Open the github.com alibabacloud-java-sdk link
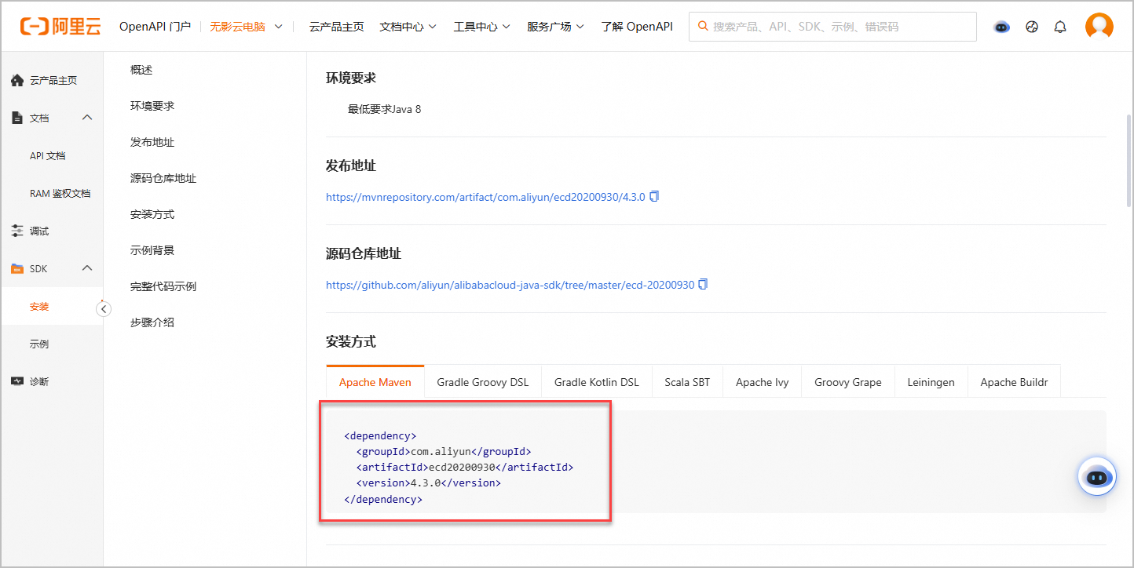This screenshot has width=1134, height=568. (510, 285)
